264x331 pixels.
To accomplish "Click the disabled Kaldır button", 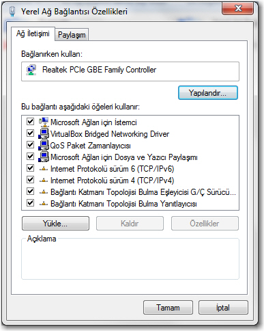I will click(x=130, y=224).
